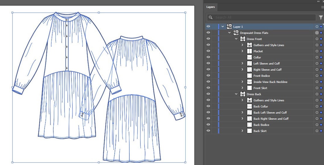The height and width of the screenshot is (165, 324).
Task: Open the Layers panel flyout menu
Action: (322, 7)
